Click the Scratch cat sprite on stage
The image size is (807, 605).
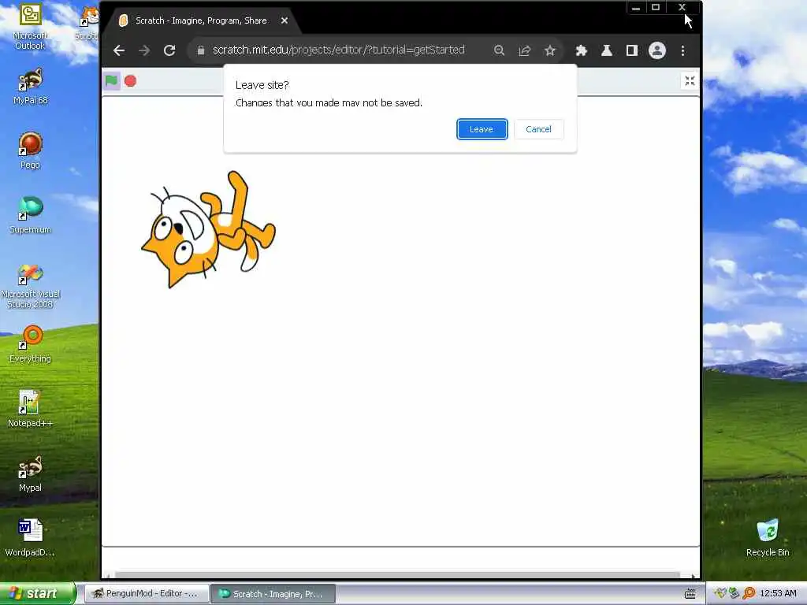coord(208,229)
